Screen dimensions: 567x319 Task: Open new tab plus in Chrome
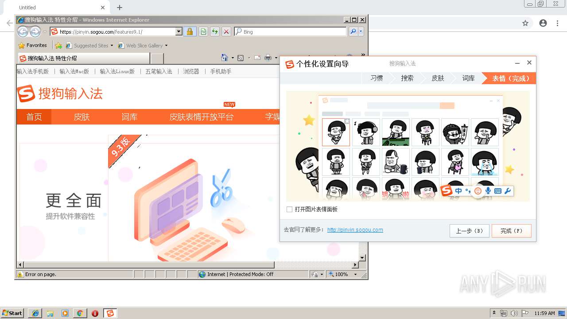click(x=120, y=8)
